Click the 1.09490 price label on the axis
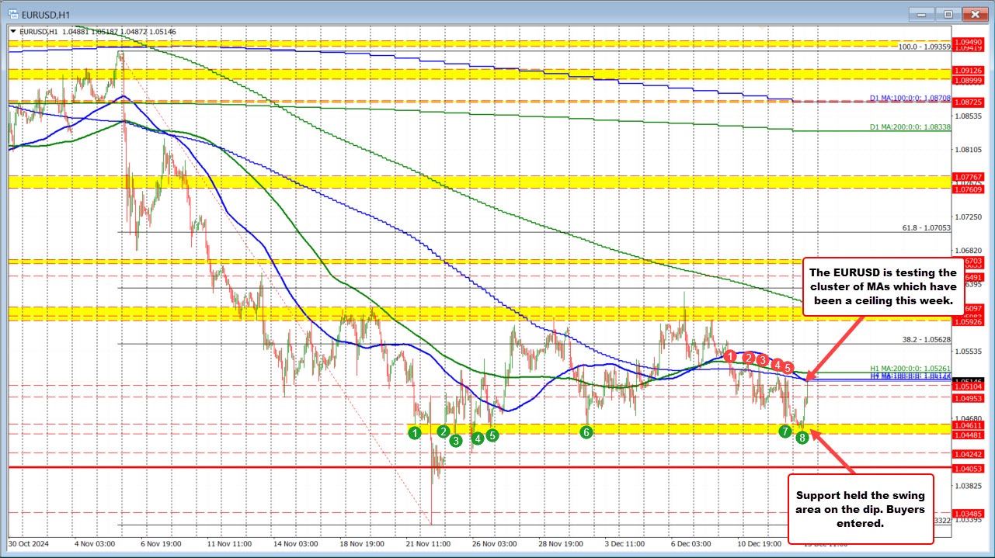 point(970,40)
